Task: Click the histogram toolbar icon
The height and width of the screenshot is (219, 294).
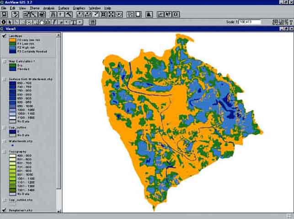Action: (x=149, y=15)
